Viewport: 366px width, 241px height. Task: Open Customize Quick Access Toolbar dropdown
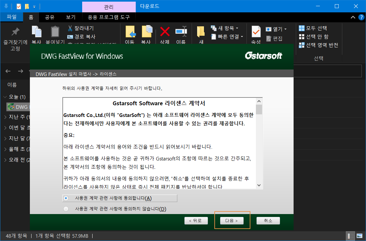point(34,7)
